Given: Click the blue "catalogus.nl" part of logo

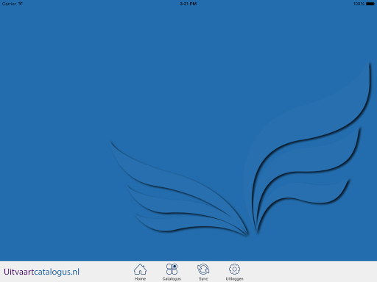Looking at the screenshot, I should [57, 272].
